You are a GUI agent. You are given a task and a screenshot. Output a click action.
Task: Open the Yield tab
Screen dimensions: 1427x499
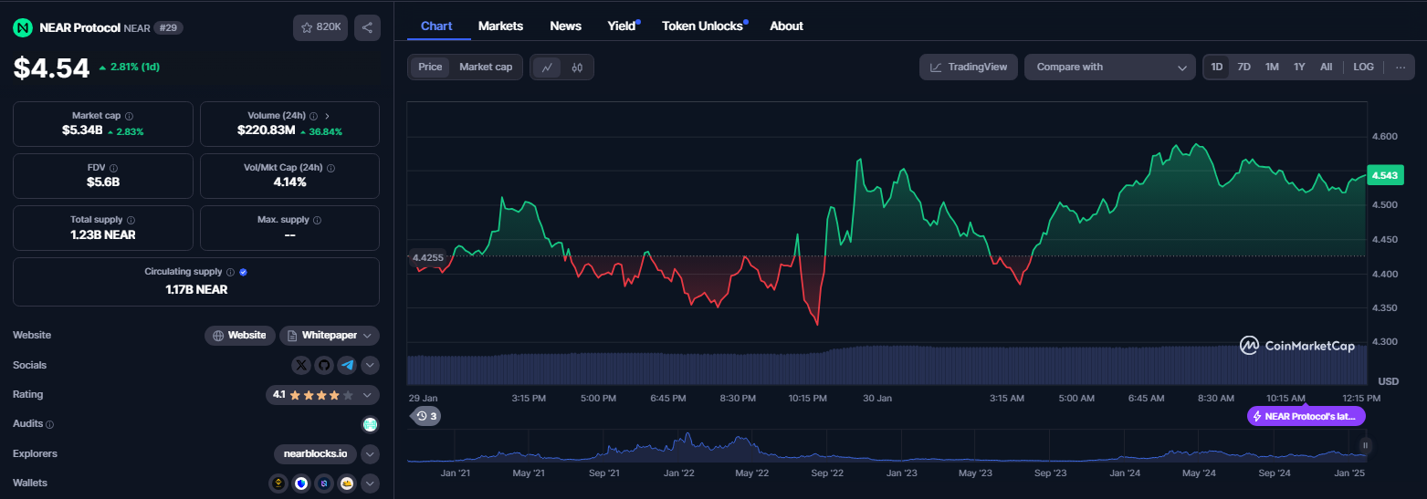point(622,26)
